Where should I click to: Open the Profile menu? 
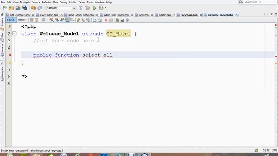coord(73,2)
